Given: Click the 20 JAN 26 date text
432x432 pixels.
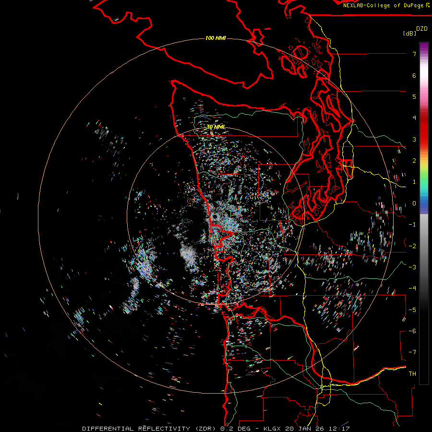Looking at the screenshot, I should click(x=304, y=429).
